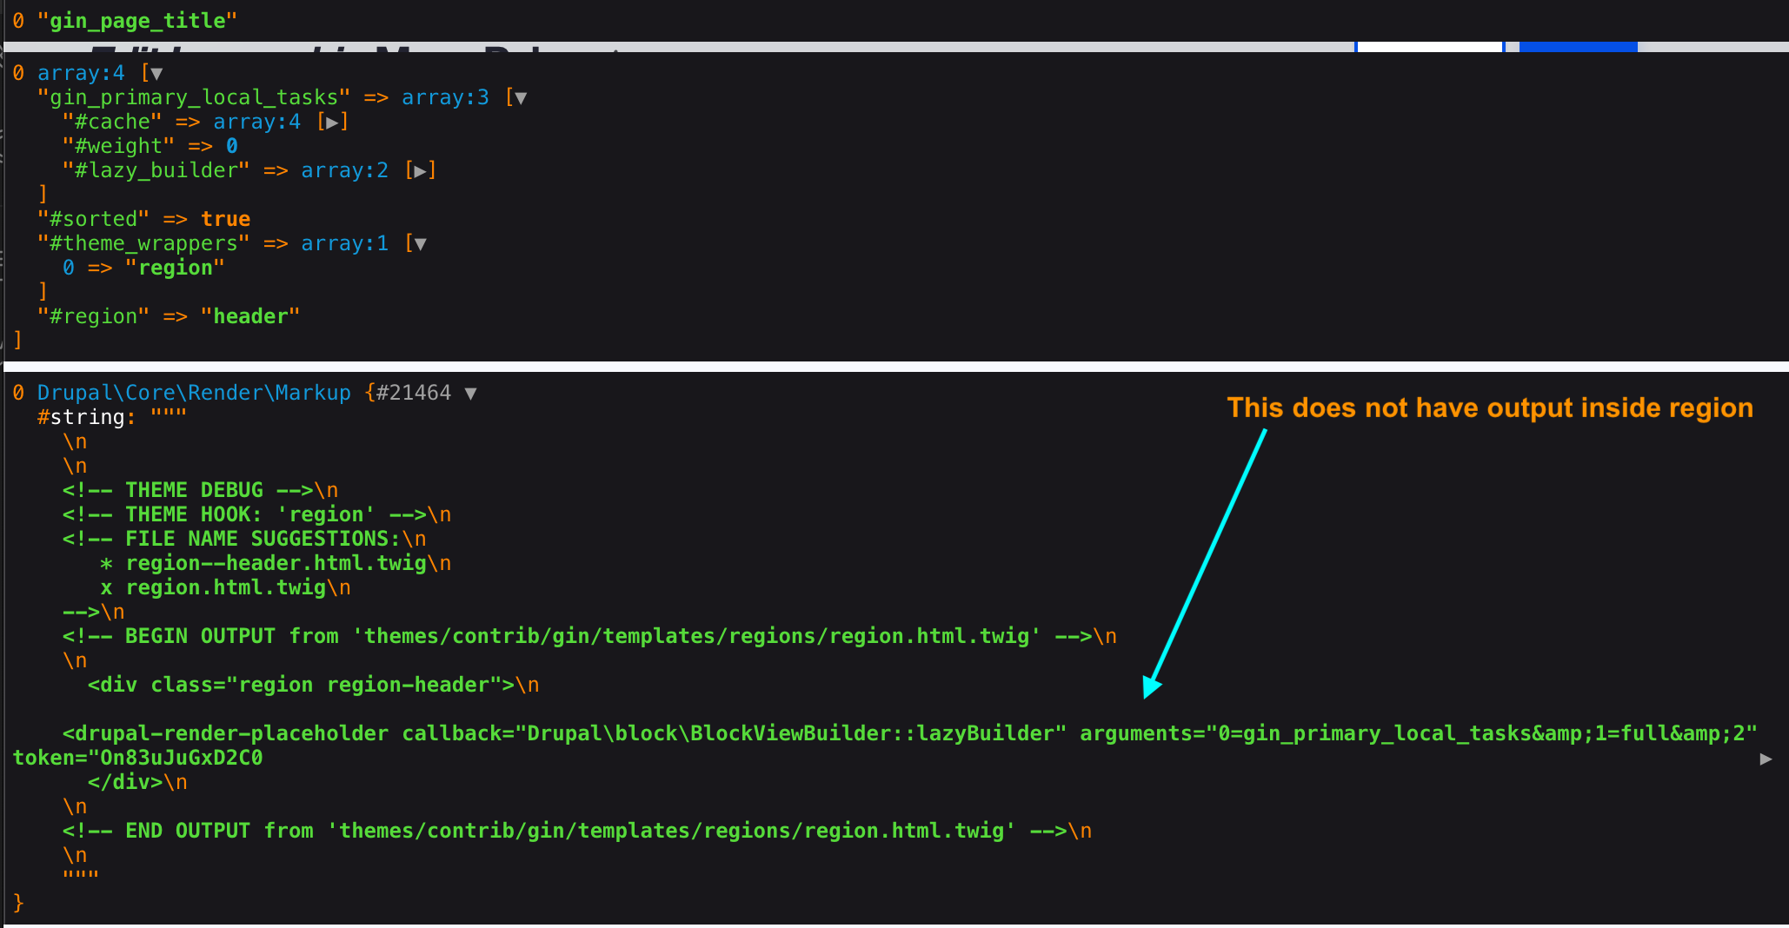Screen dimensions: 1789x928
Task: Expand the #lazy_builder array:2 entry
Action: [421, 170]
